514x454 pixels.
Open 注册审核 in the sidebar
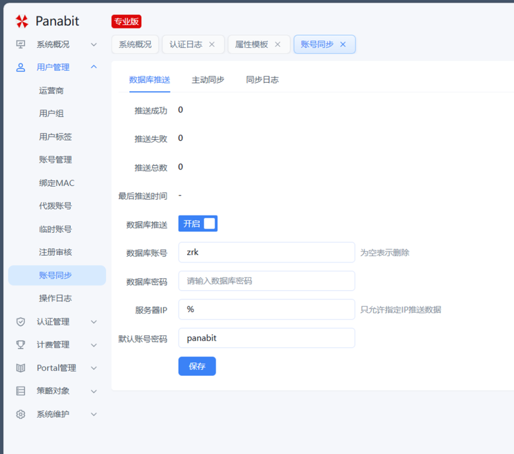coord(55,252)
